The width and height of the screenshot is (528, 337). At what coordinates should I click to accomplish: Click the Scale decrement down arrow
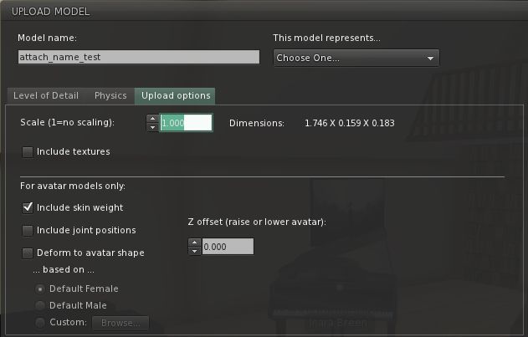click(x=152, y=127)
